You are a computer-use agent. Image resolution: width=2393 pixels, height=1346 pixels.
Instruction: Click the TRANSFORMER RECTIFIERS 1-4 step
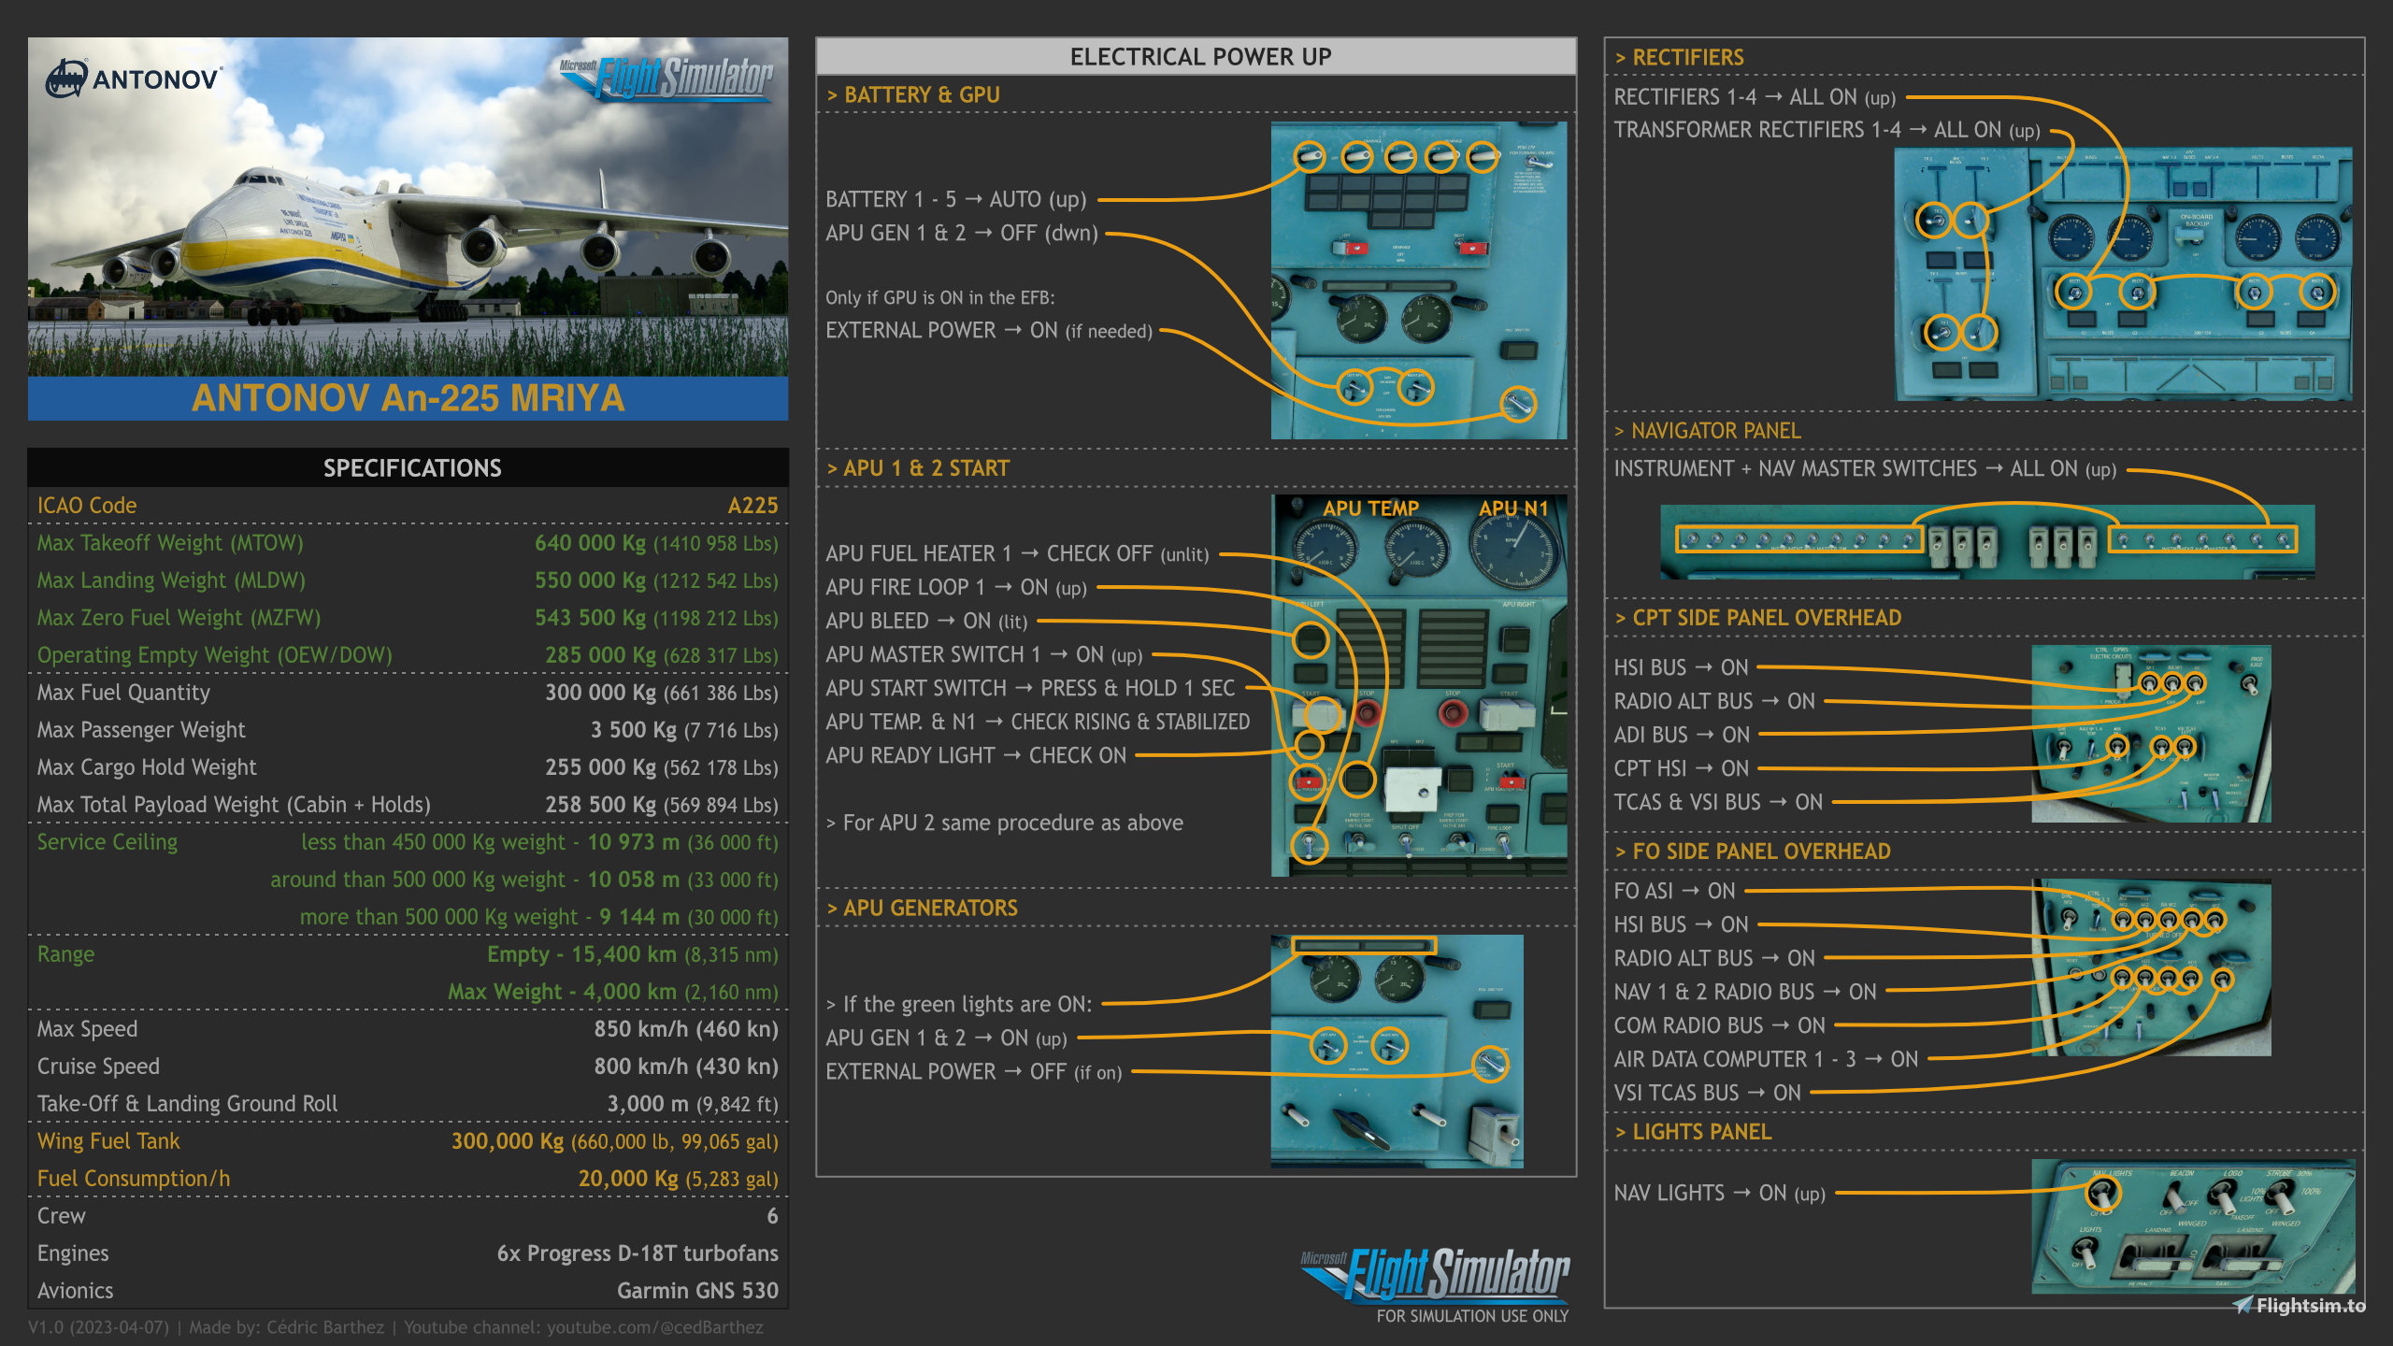[1827, 130]
